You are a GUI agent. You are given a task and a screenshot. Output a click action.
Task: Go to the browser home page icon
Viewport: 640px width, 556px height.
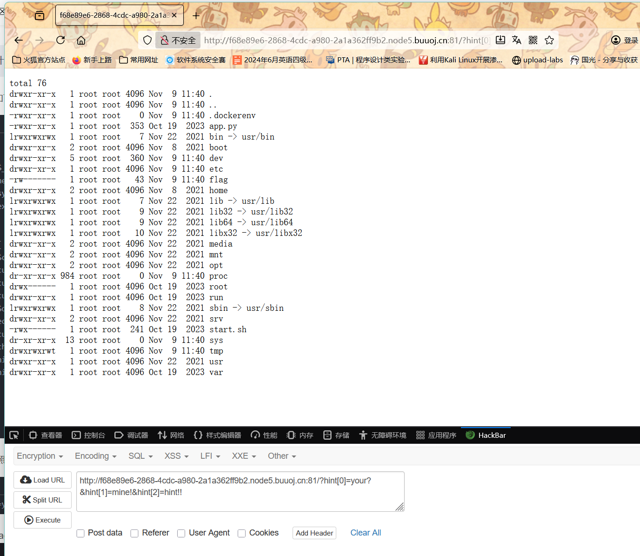[81, 40]
